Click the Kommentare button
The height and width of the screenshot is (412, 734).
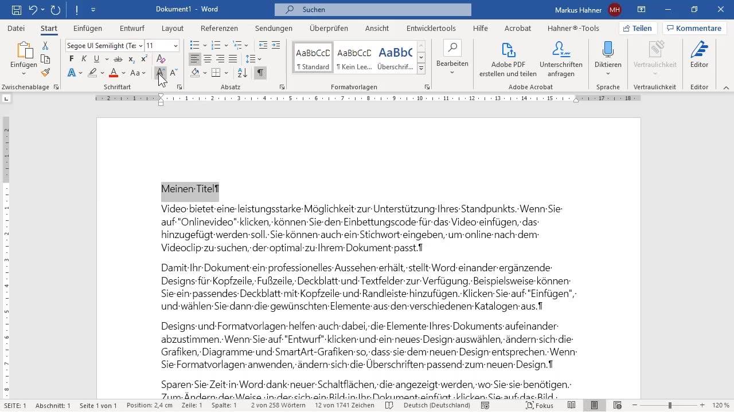(x=694, y=28)
